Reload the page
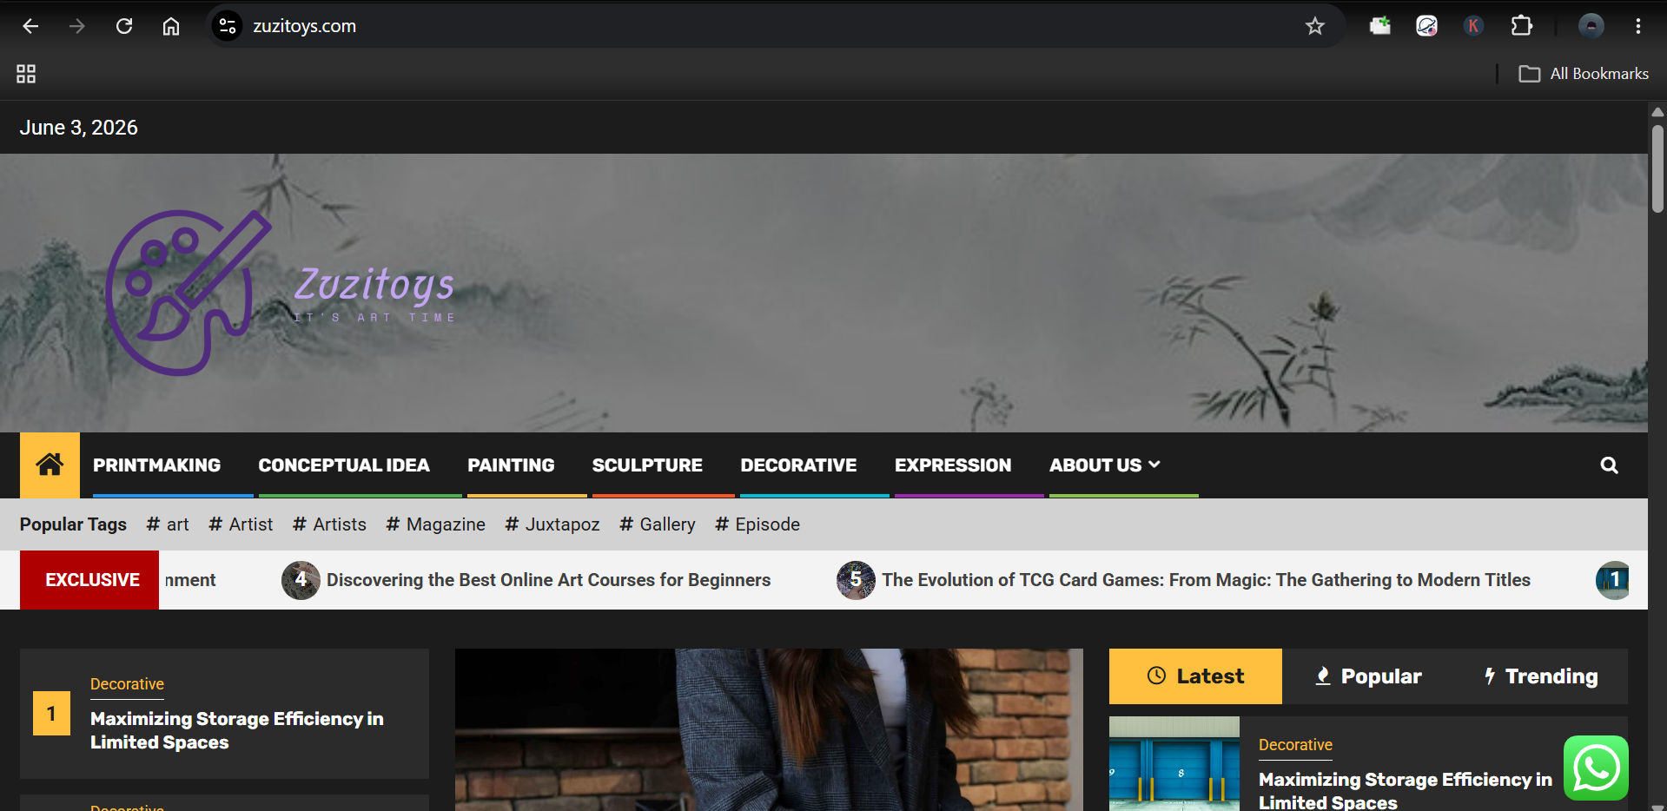The height and width of the screenshot is (811, 1667). 124,26
